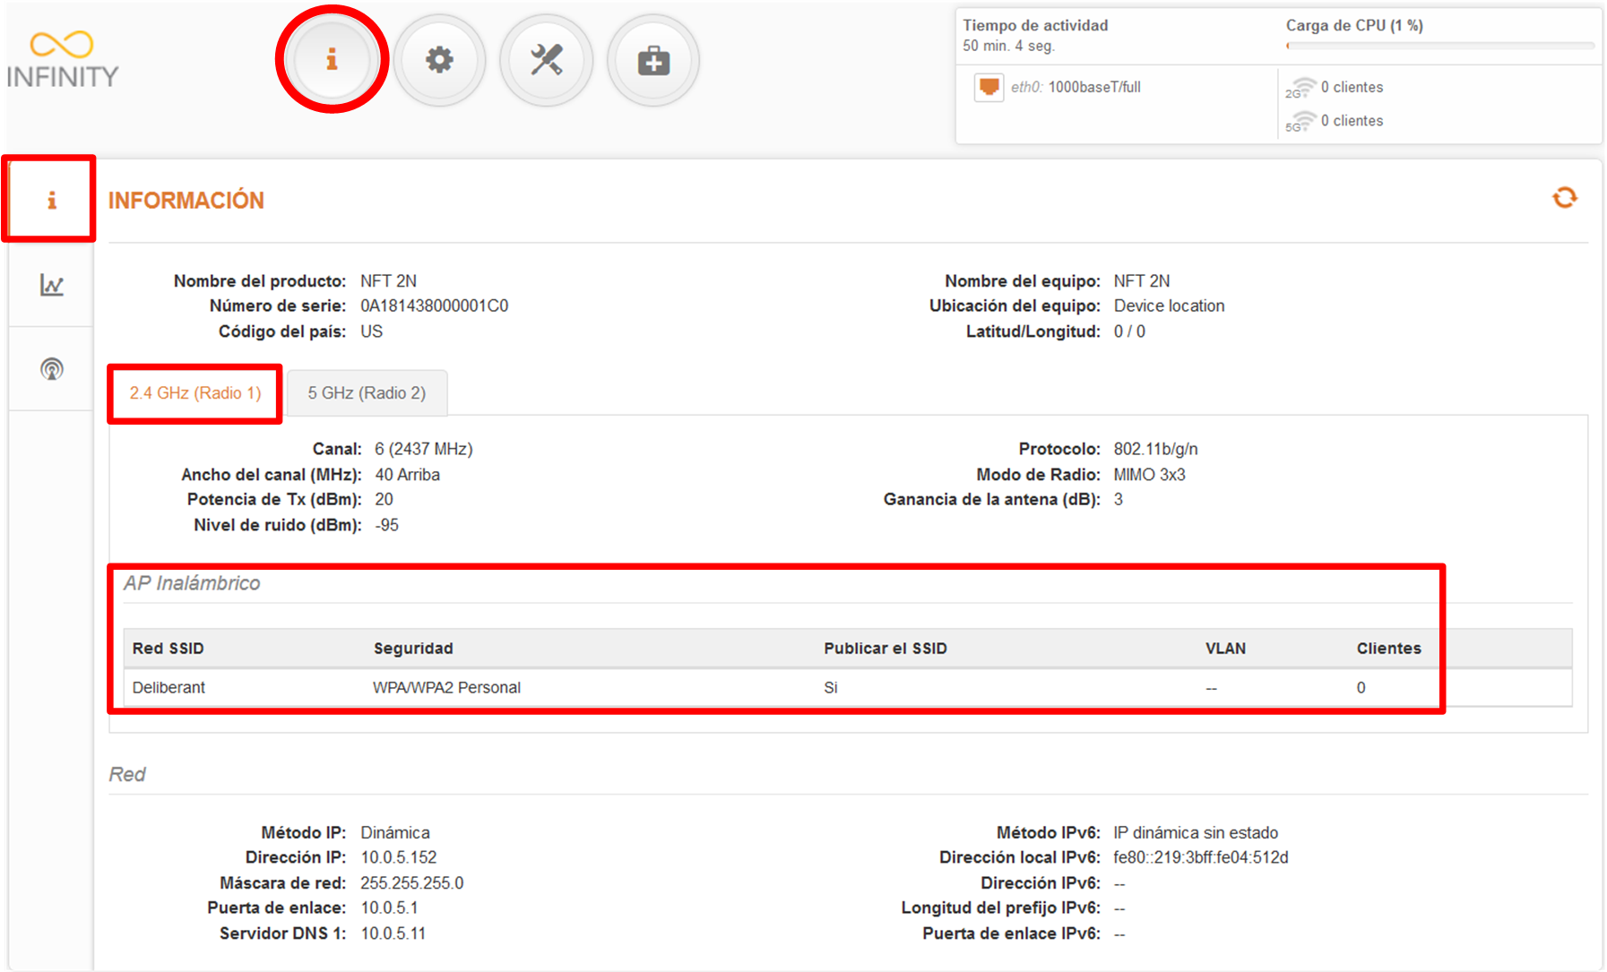
Task: Click the Red section heading
Action: point(126,774)
